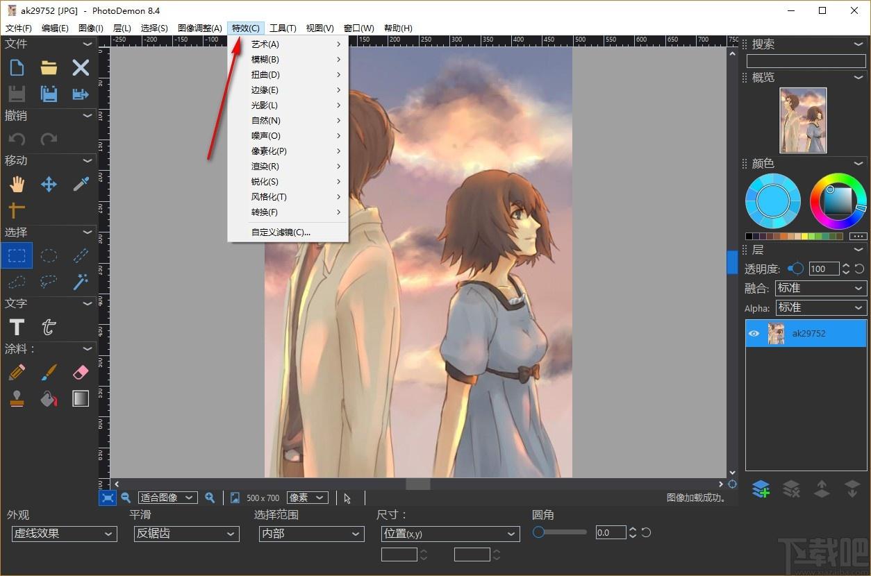Select the Color picker eyedropper tool
Screen dimensions: 871x576
coord(81,184)
